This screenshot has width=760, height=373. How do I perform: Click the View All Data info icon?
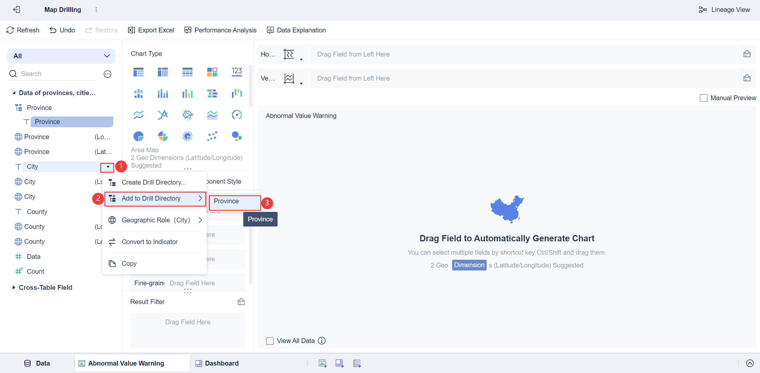point(322,341)
